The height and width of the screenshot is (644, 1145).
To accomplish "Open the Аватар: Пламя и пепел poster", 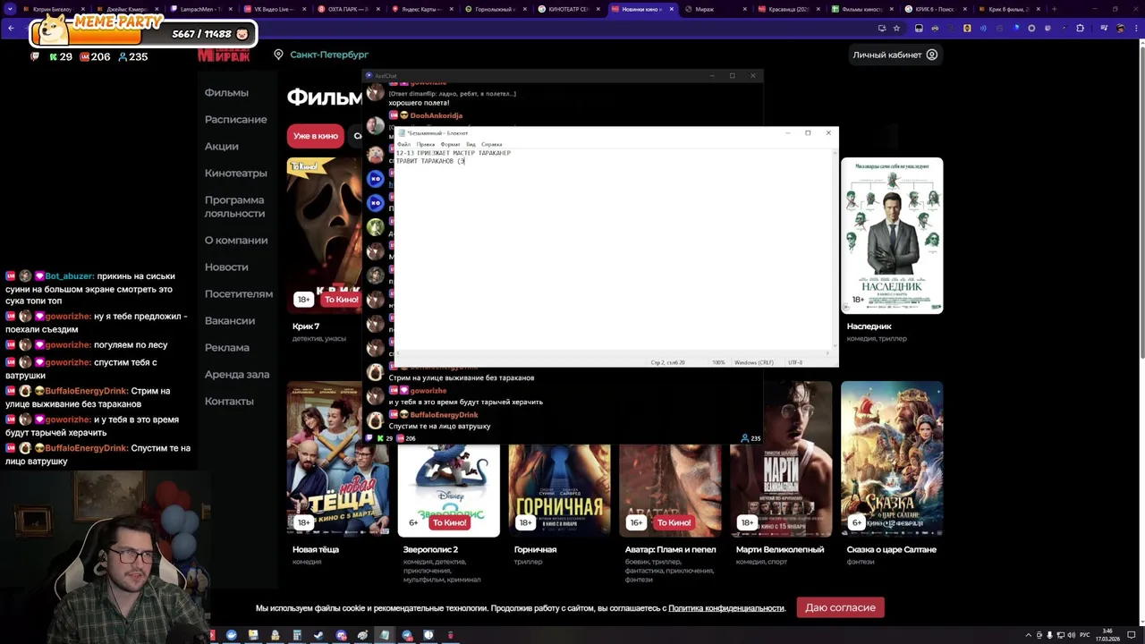I will point(670,490).
